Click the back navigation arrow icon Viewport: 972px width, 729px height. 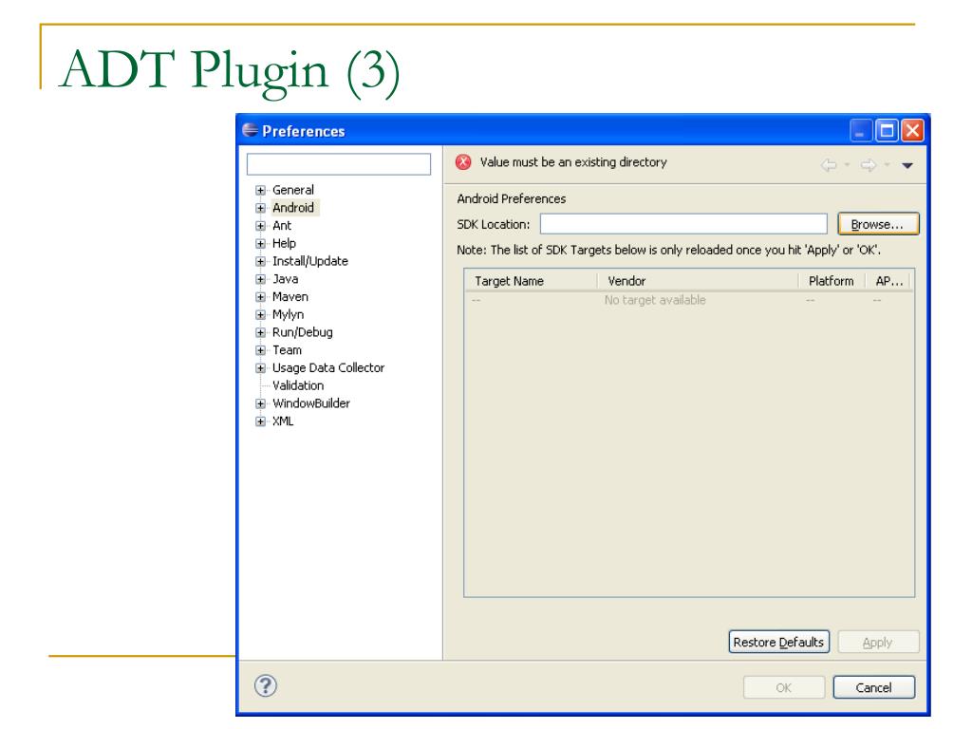pos(829,165)
